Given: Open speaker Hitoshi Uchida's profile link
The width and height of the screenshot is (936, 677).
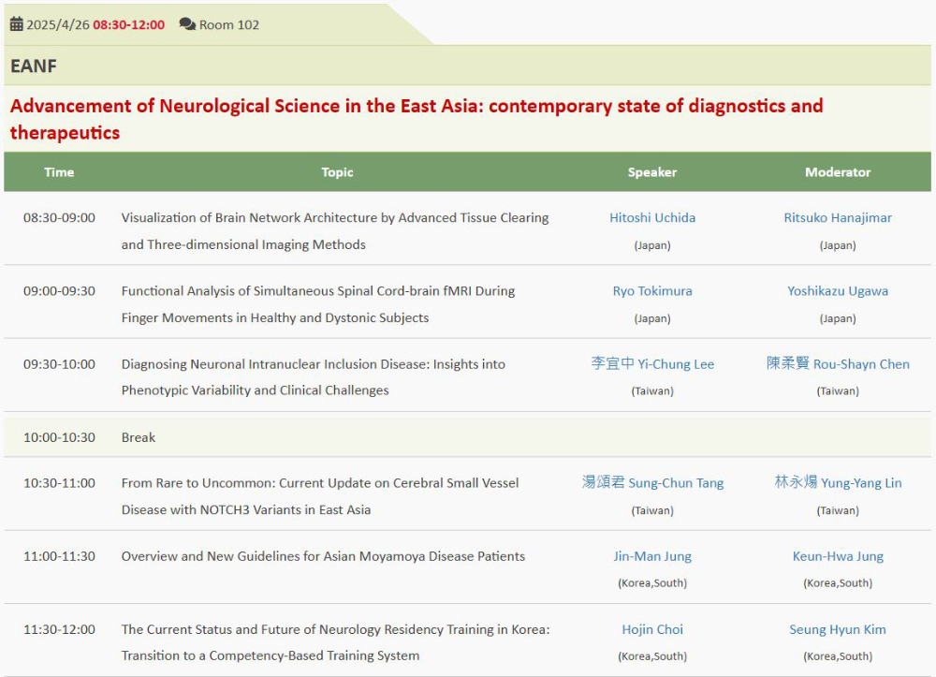Looking at the screenshot, I should [x=652, y=217].
